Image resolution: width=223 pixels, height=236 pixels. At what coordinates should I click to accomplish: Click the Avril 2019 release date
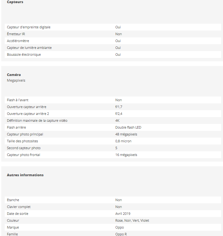[123, 214]
